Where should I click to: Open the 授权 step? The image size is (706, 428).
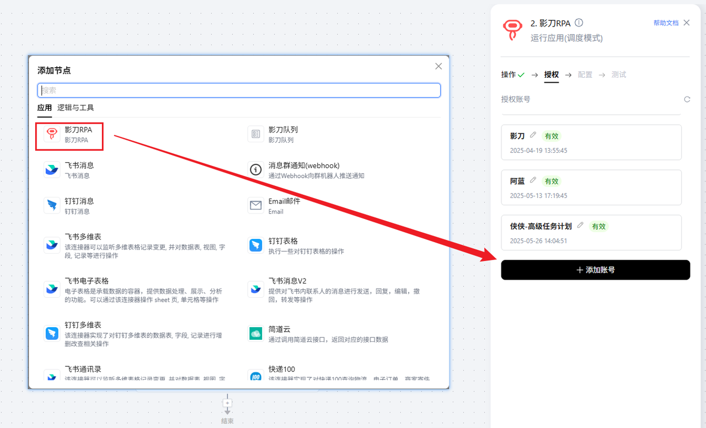(552, 74)
